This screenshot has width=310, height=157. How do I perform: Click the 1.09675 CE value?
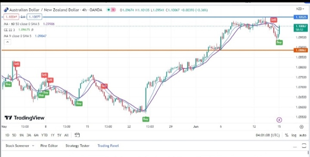tap(24, 30)
